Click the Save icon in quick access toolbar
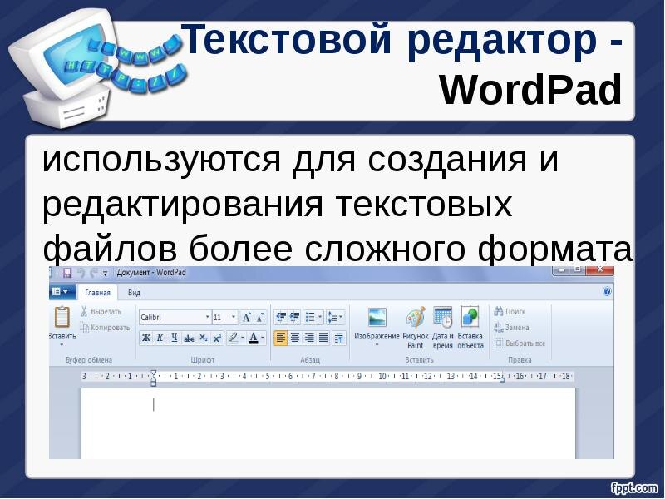Screen dimensions: 665x499 [x=67, y=273]
